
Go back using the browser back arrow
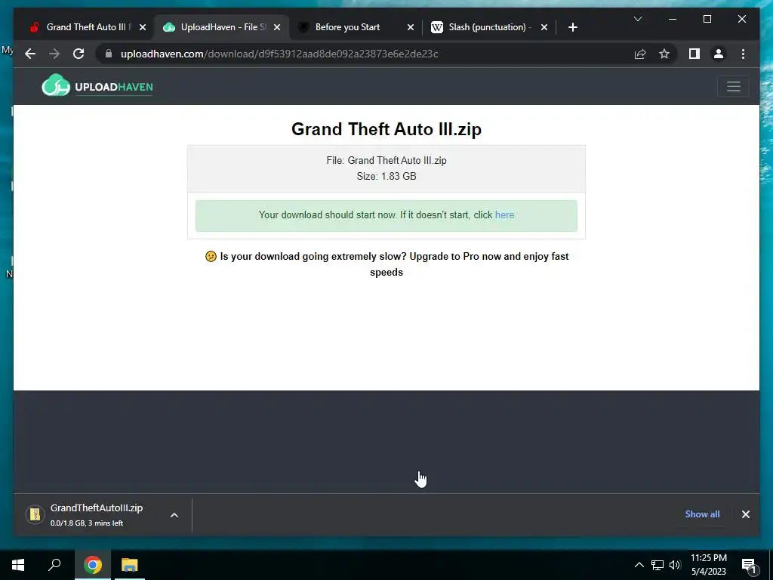(30, 54)
